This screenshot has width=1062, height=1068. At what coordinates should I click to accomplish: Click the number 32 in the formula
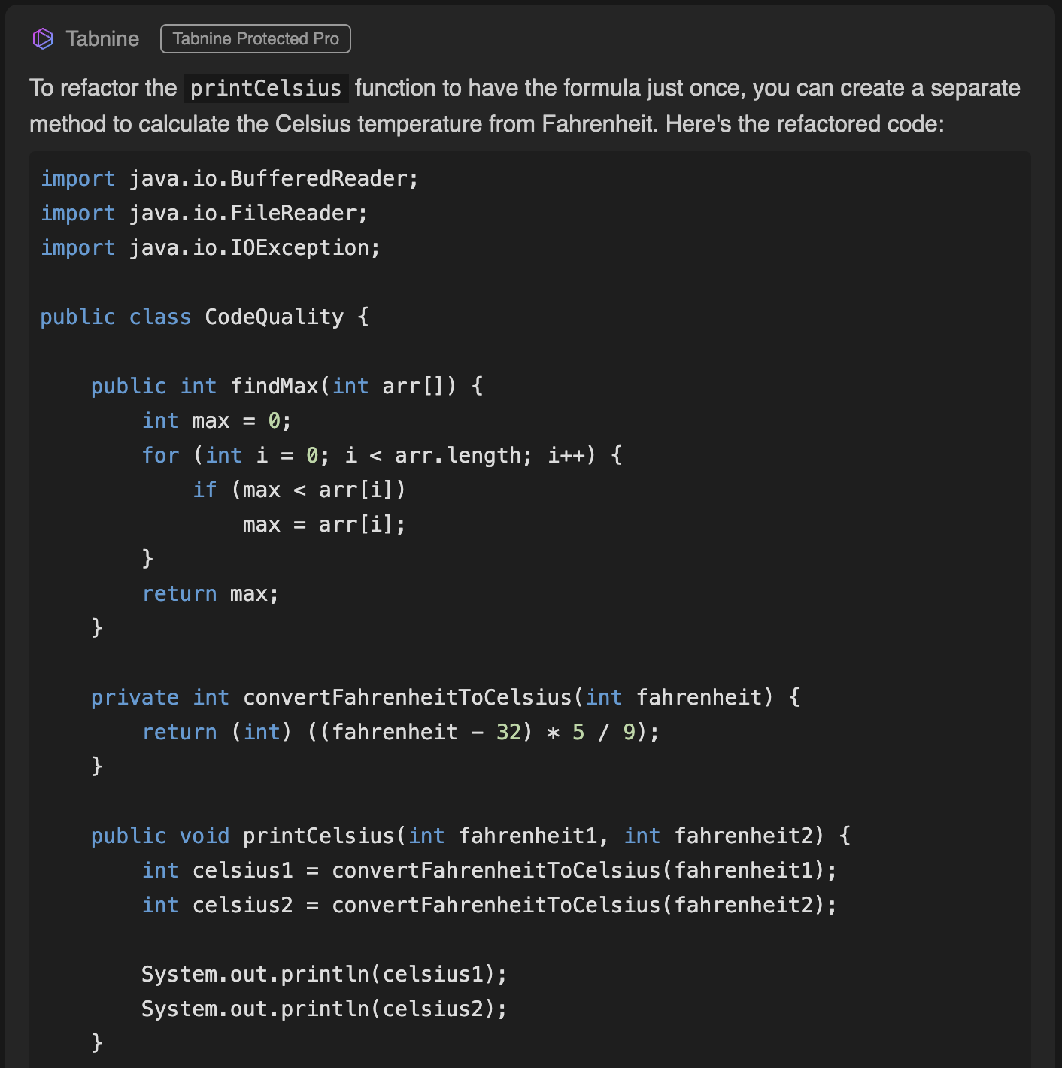pos(508,732)
